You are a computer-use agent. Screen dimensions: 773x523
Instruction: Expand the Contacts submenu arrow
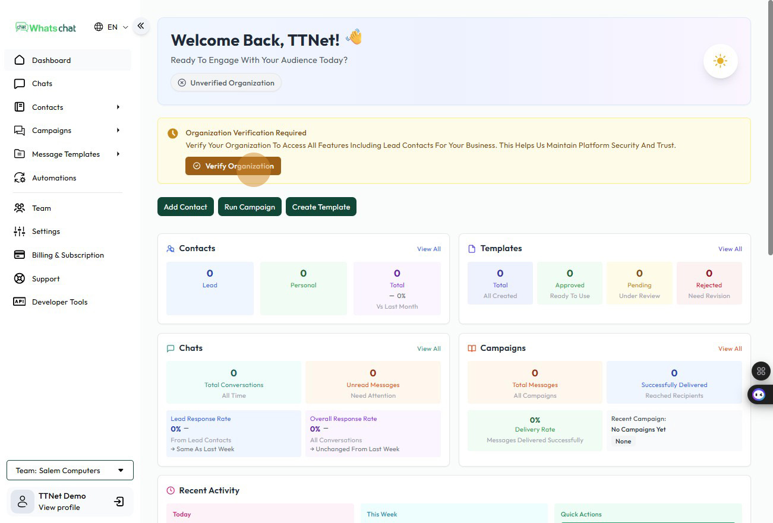point(118,107)
